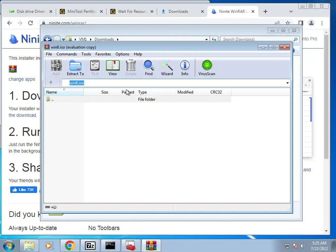Click Explorer refresh button

click(x=214, y=39)
